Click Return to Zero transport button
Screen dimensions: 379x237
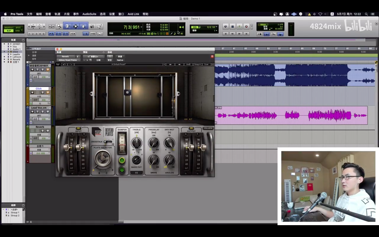(x=226, y=33)
